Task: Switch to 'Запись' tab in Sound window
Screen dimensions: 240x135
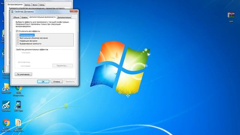Action: 27,5
